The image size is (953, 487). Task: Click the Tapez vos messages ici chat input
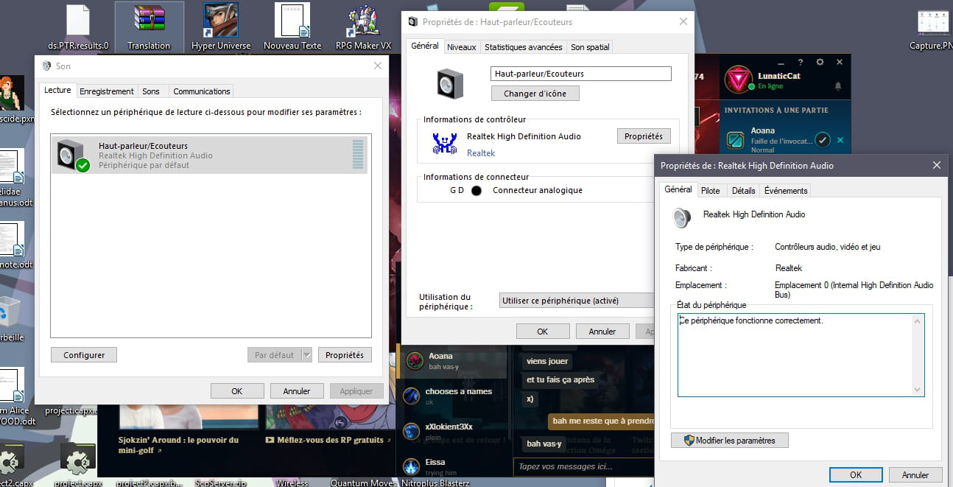(x=583, y=466)
